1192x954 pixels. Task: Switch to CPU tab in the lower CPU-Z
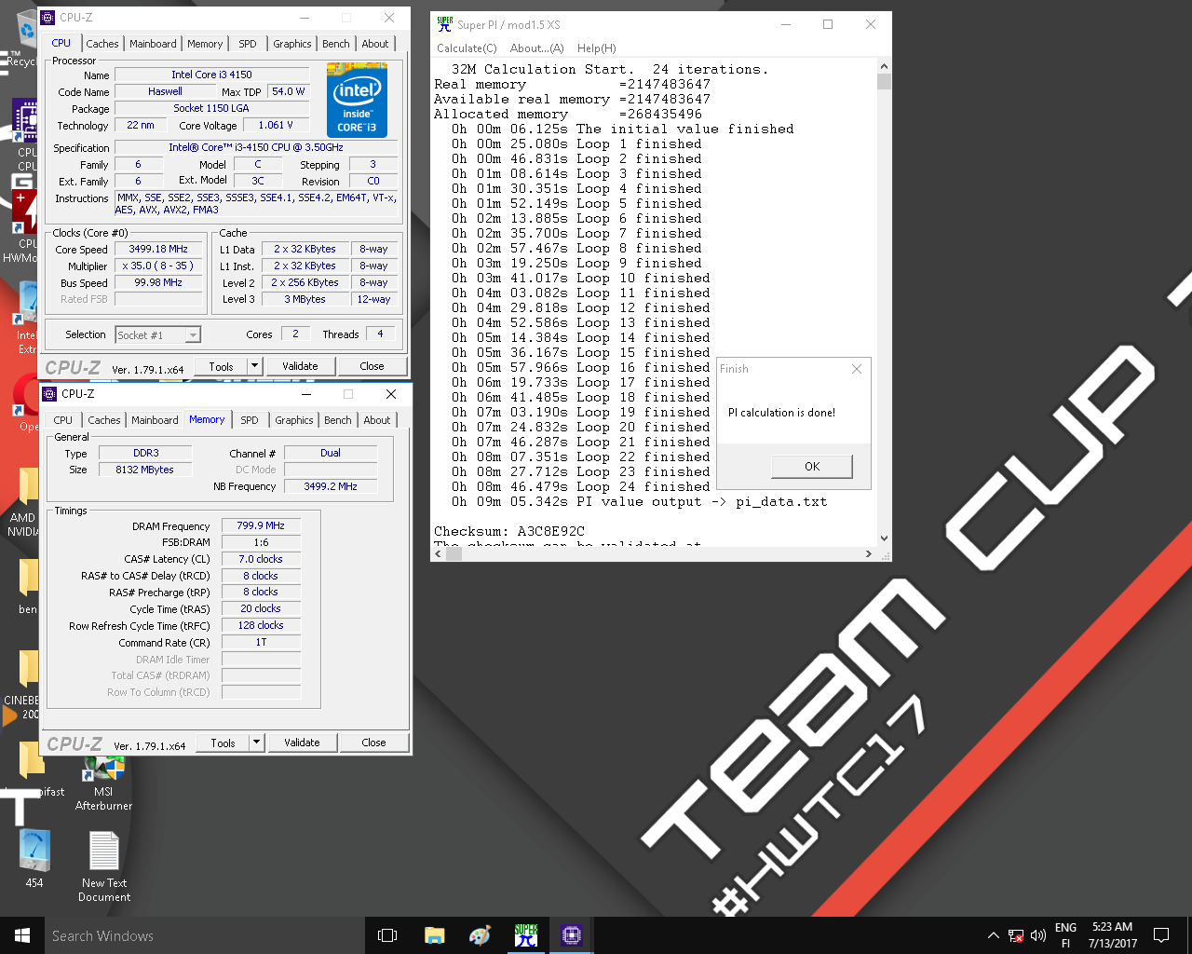(x=63, y=420)
